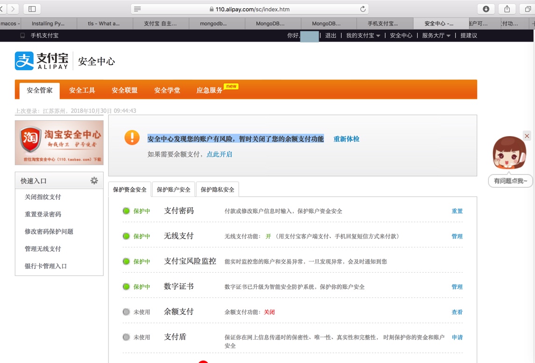535x363 pixels.
Task: Click the orange warning icon
Action: pos(132,138)
